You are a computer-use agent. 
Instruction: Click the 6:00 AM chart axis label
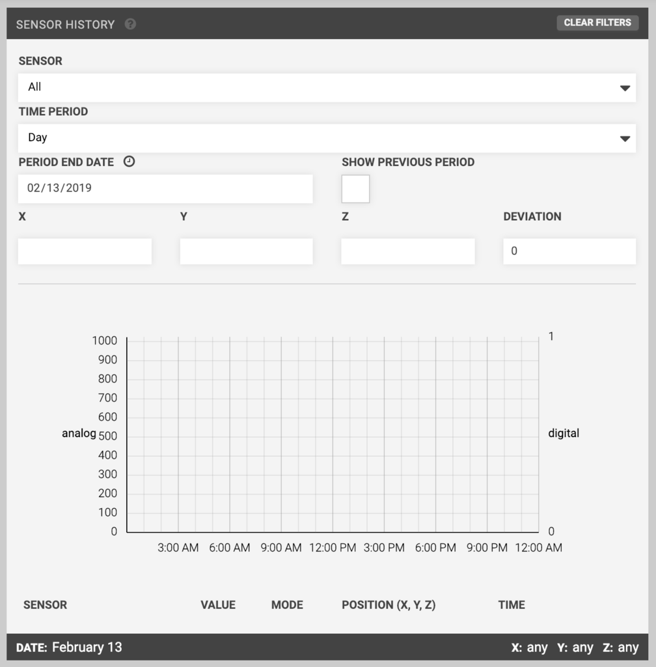[x=229, y=548]
